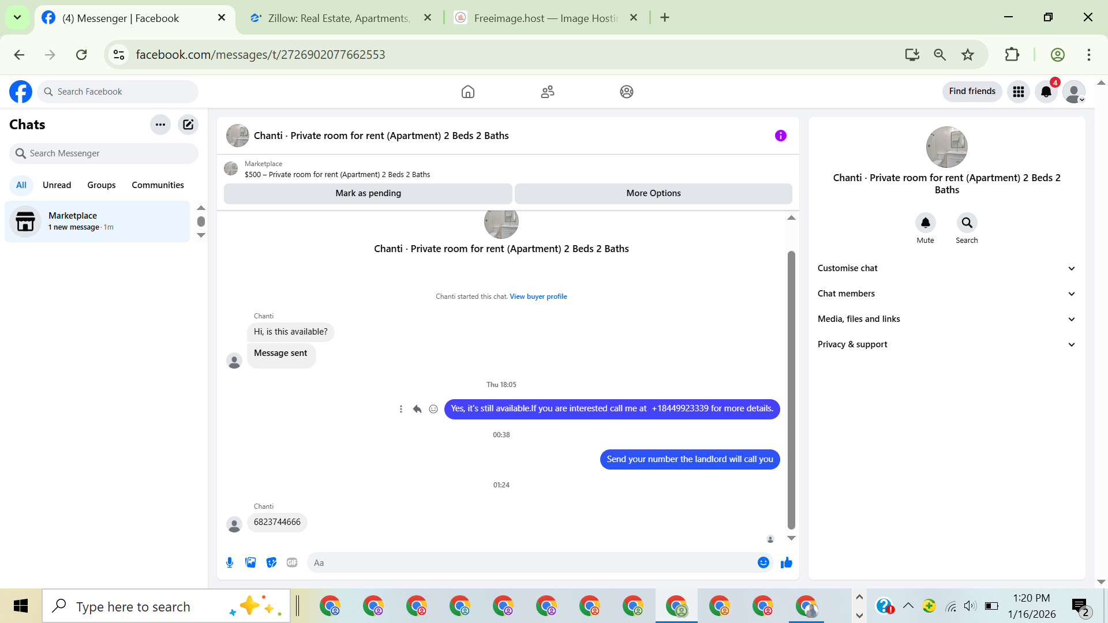
Task: Reply to the 'Yes, it's still available' message
Action: click(417, 409)
